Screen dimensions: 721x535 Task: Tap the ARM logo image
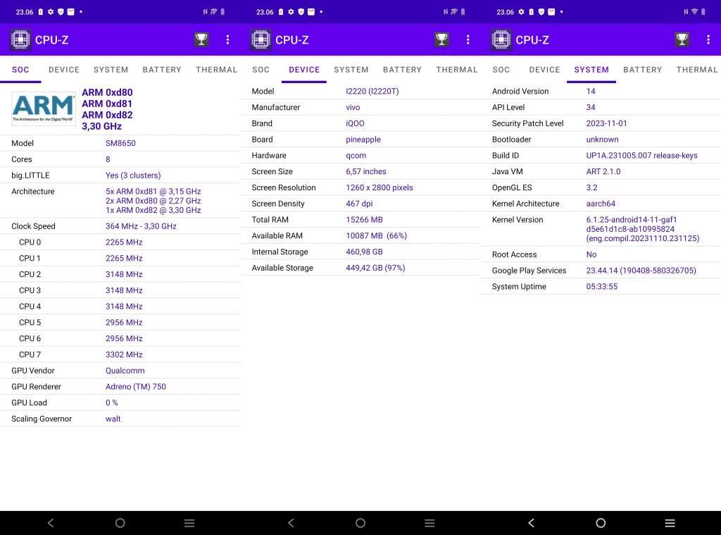43,109
